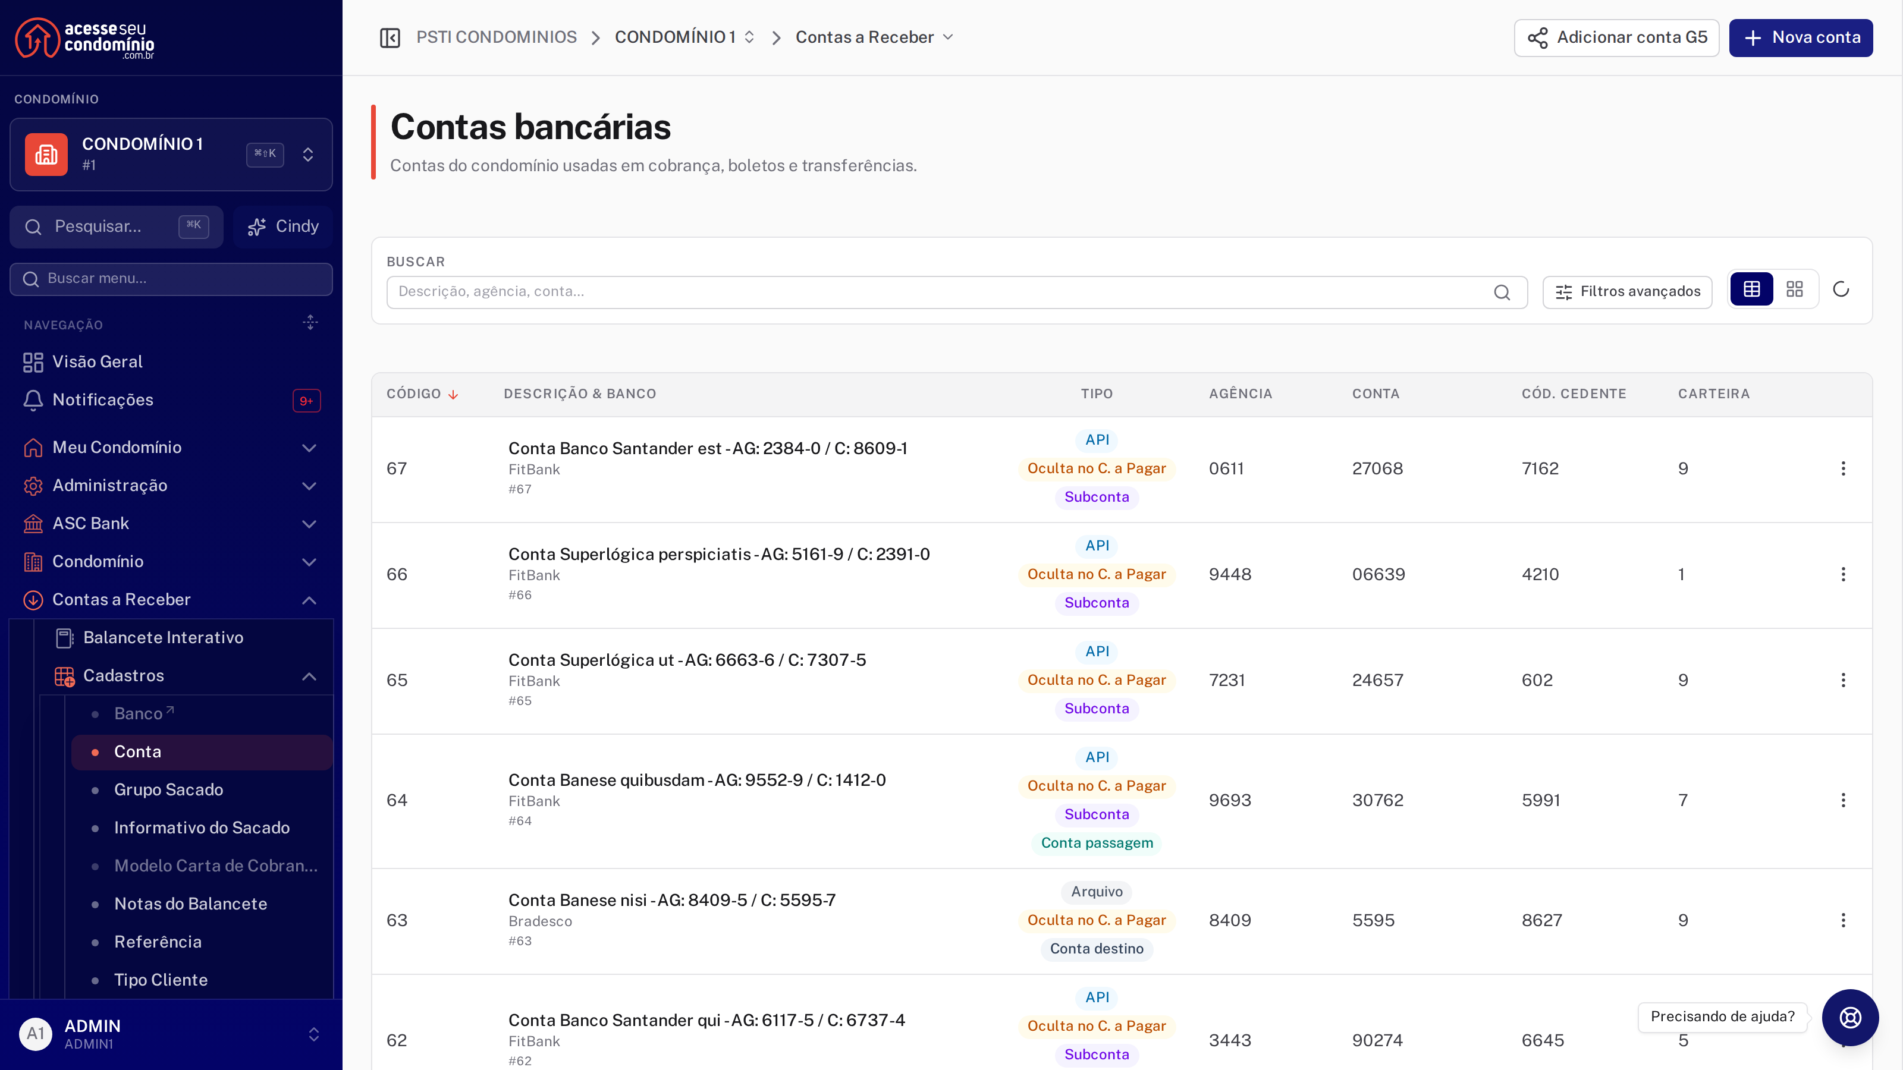Click the Conta destino tag on row 63
Viewport: 1903px width, 1070px height.
pos(1096,949)
